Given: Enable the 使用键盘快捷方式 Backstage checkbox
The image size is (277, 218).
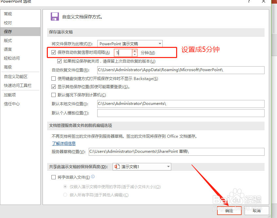Looking at the screenshot, I should (x=54, y=79).
